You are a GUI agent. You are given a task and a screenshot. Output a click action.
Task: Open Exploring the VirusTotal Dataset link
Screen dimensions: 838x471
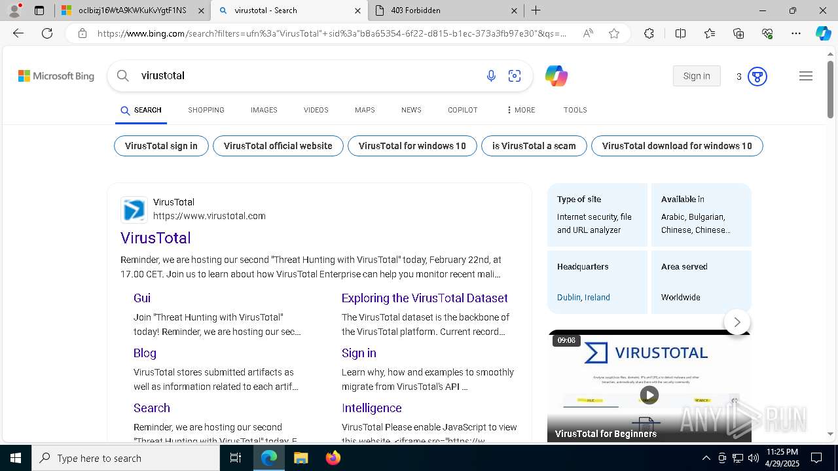click(x=424, y=298)
